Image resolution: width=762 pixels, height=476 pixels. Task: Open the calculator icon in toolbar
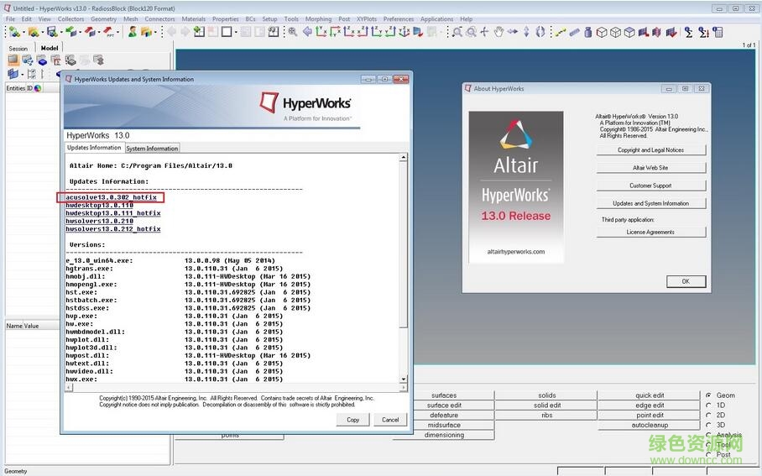718,32
